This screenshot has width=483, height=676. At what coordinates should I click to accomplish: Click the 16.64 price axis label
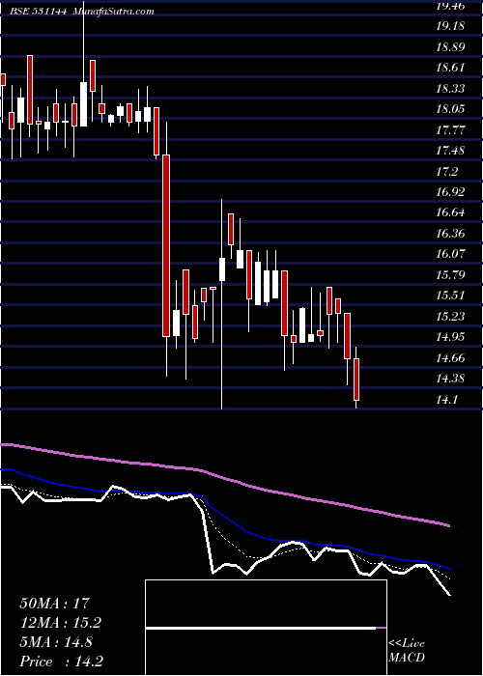click(x=449, y=212)
